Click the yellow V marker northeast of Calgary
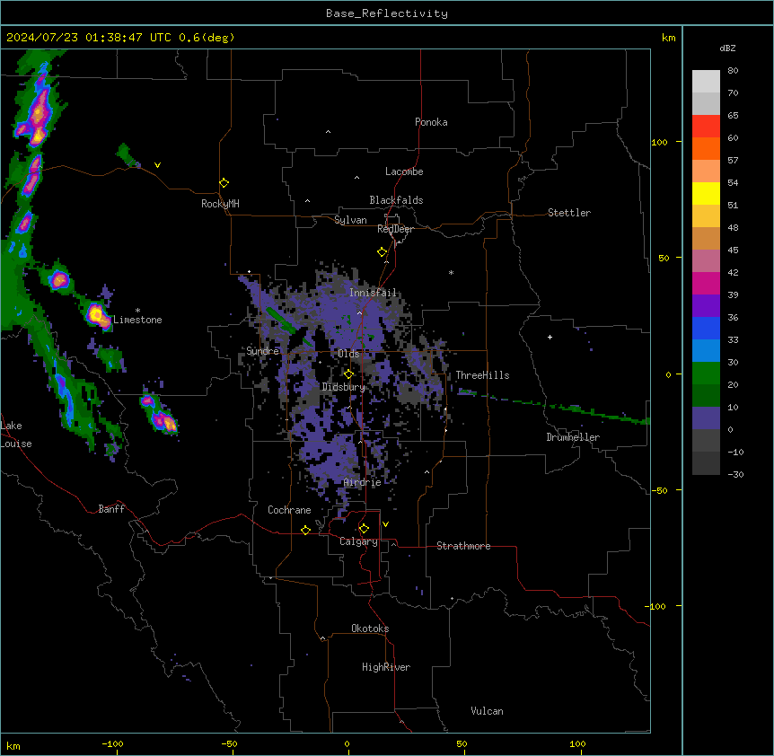774x756 pixels. [385, 524]
